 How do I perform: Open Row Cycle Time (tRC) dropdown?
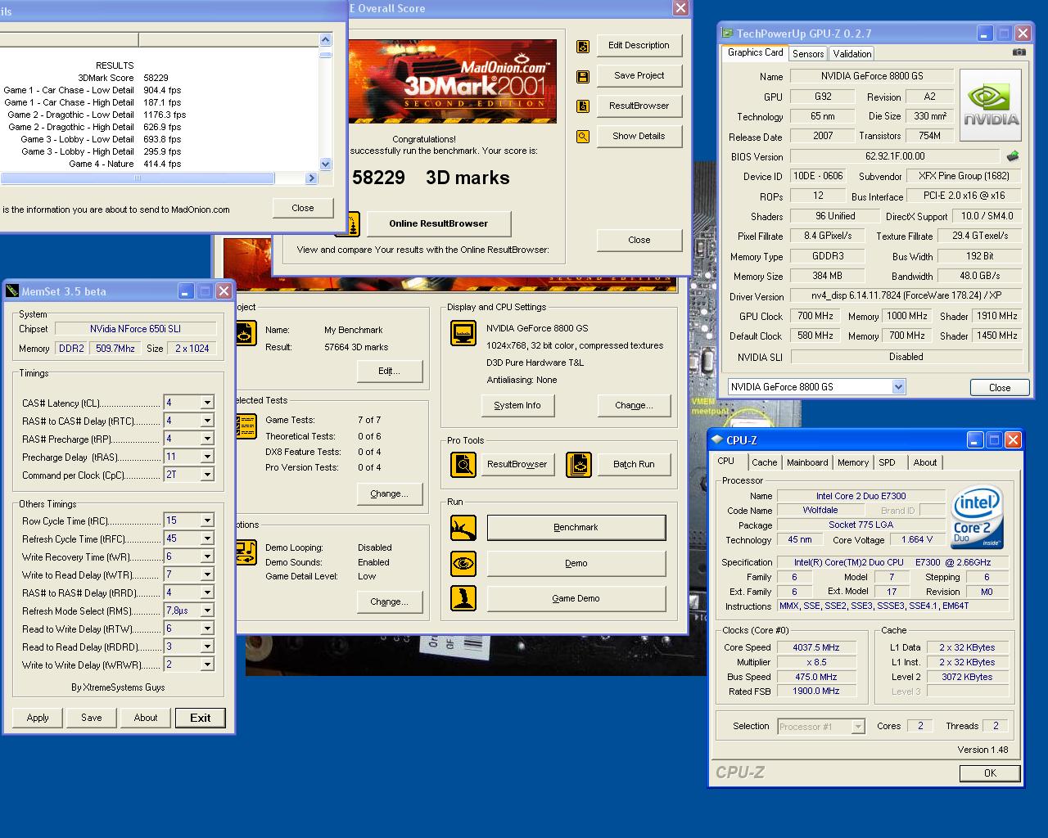pyautogui.click(x=207, y=520)
